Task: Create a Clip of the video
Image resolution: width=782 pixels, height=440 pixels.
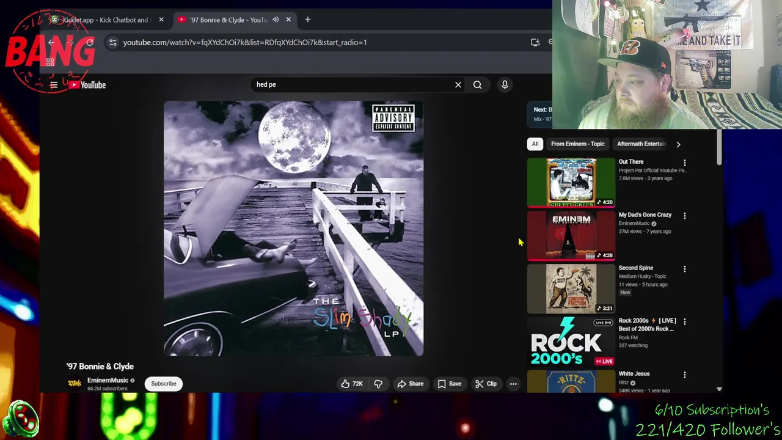Action: tap(486, 384)
